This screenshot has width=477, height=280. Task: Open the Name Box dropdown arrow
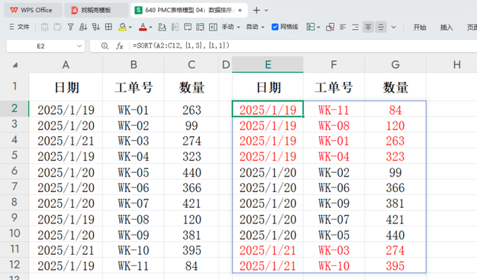[x=80, y=46]
